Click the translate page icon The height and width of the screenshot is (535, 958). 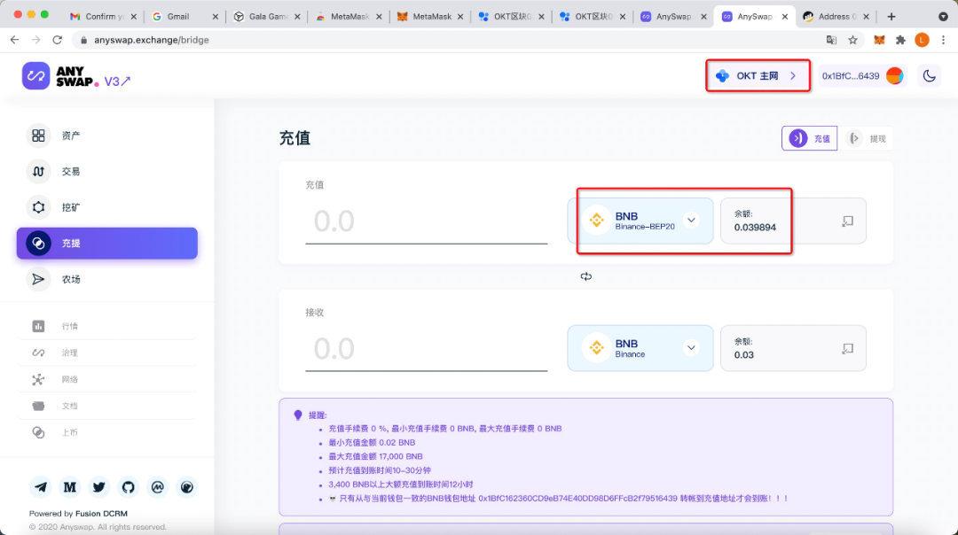831,40
